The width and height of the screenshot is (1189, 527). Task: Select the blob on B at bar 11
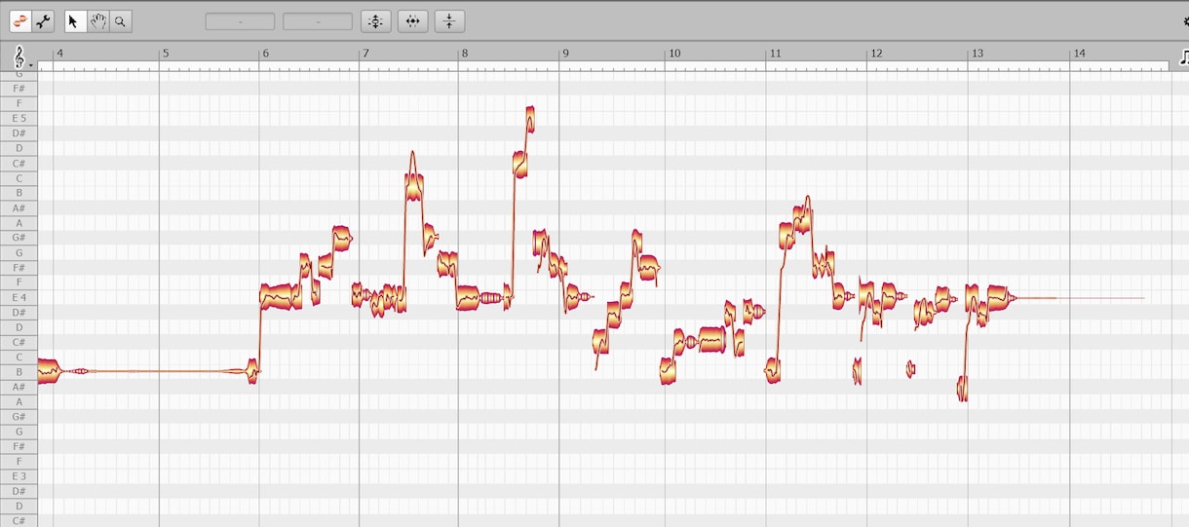[x=773, y=370]
